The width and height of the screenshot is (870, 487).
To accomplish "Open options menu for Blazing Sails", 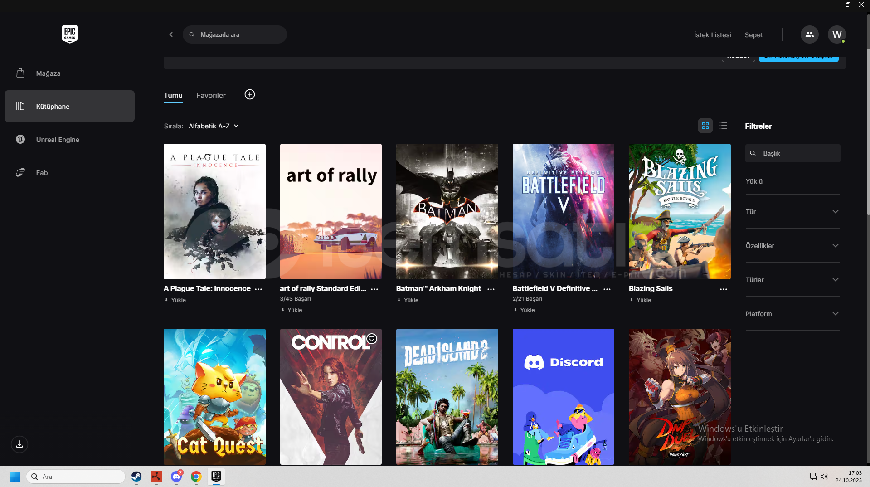I will point(723,289).
